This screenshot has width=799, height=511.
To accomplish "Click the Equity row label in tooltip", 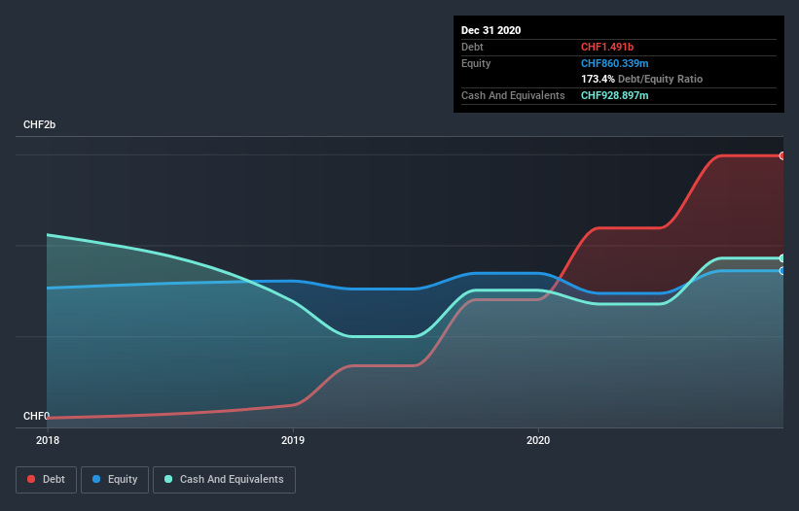I will point(476,63).
